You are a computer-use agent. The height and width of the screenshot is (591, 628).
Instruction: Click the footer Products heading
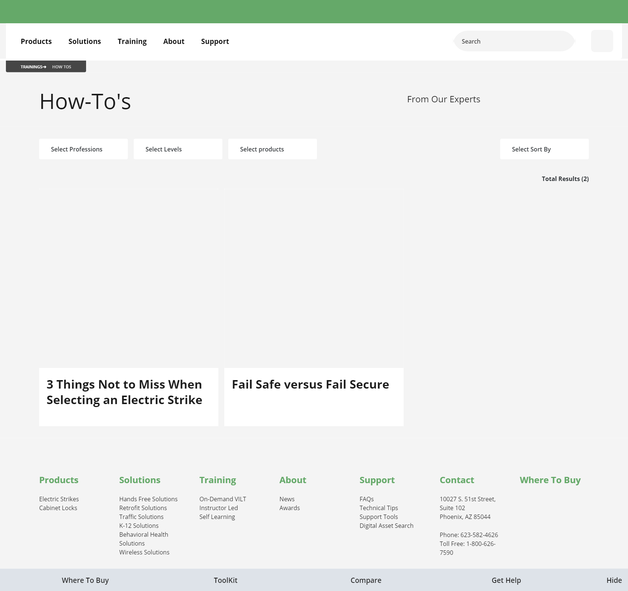coord(59,480)
